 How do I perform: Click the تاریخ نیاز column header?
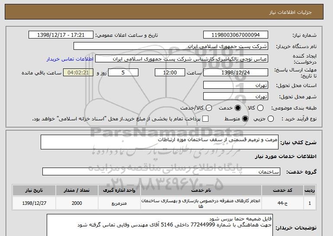click(34, 190)
